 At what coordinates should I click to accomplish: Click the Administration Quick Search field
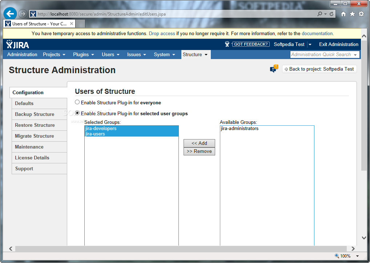[325, 55]
